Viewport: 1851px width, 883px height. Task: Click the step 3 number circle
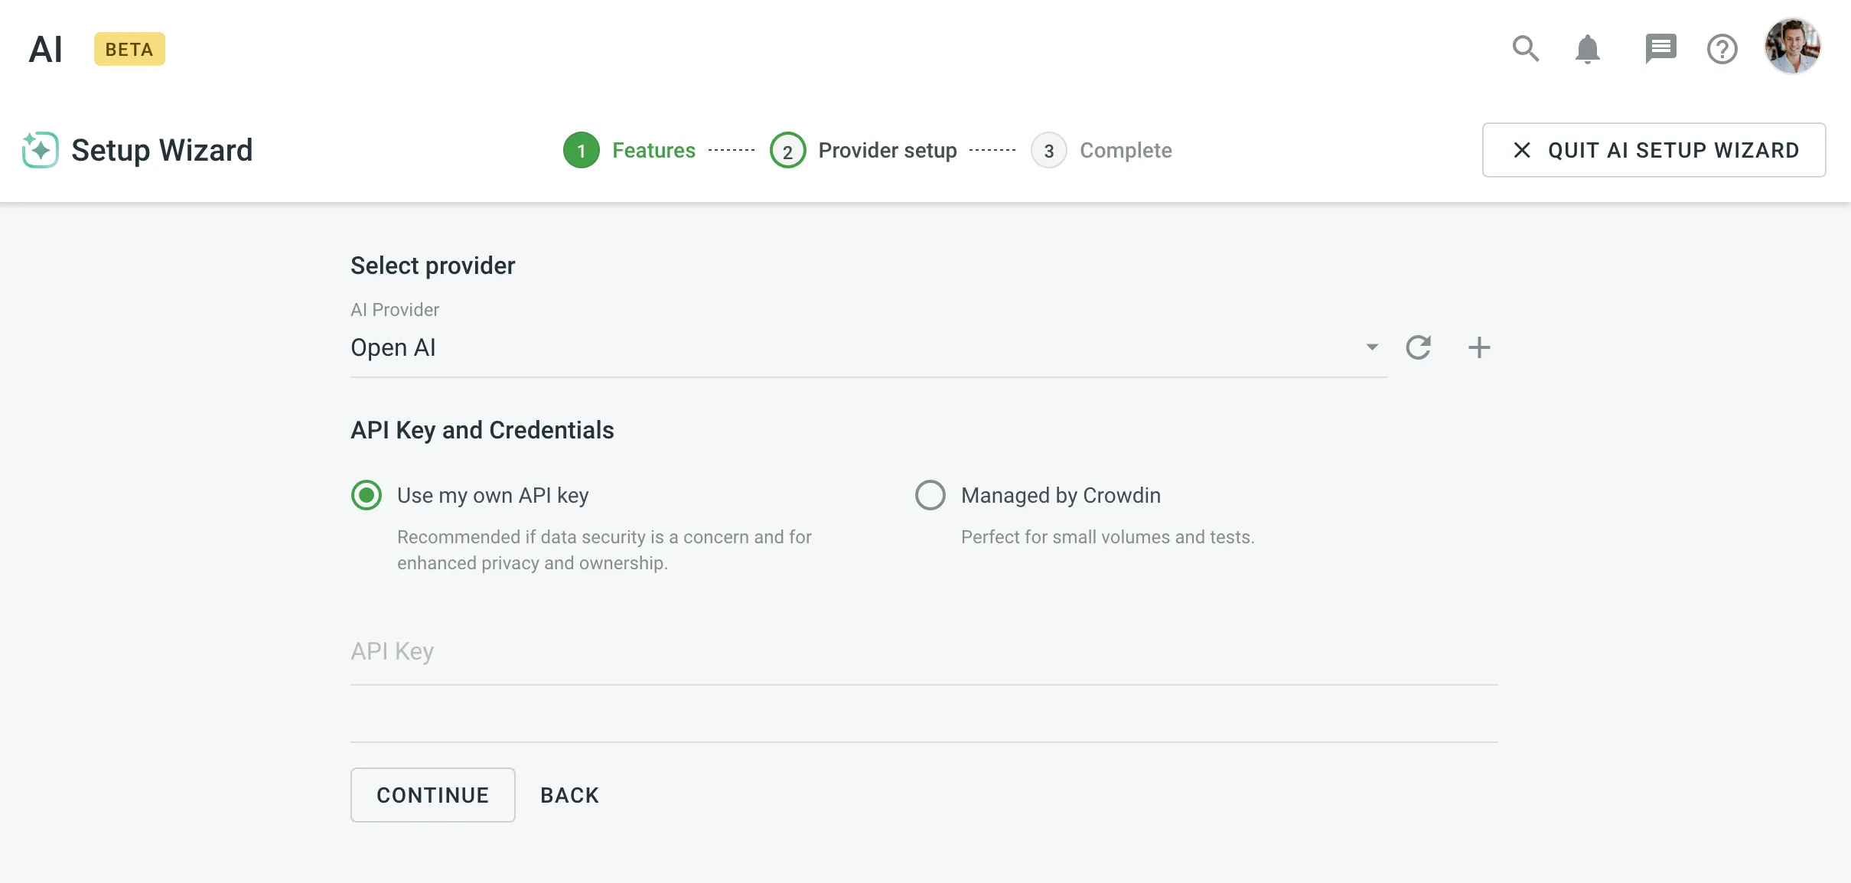(x=1049, y=150)
